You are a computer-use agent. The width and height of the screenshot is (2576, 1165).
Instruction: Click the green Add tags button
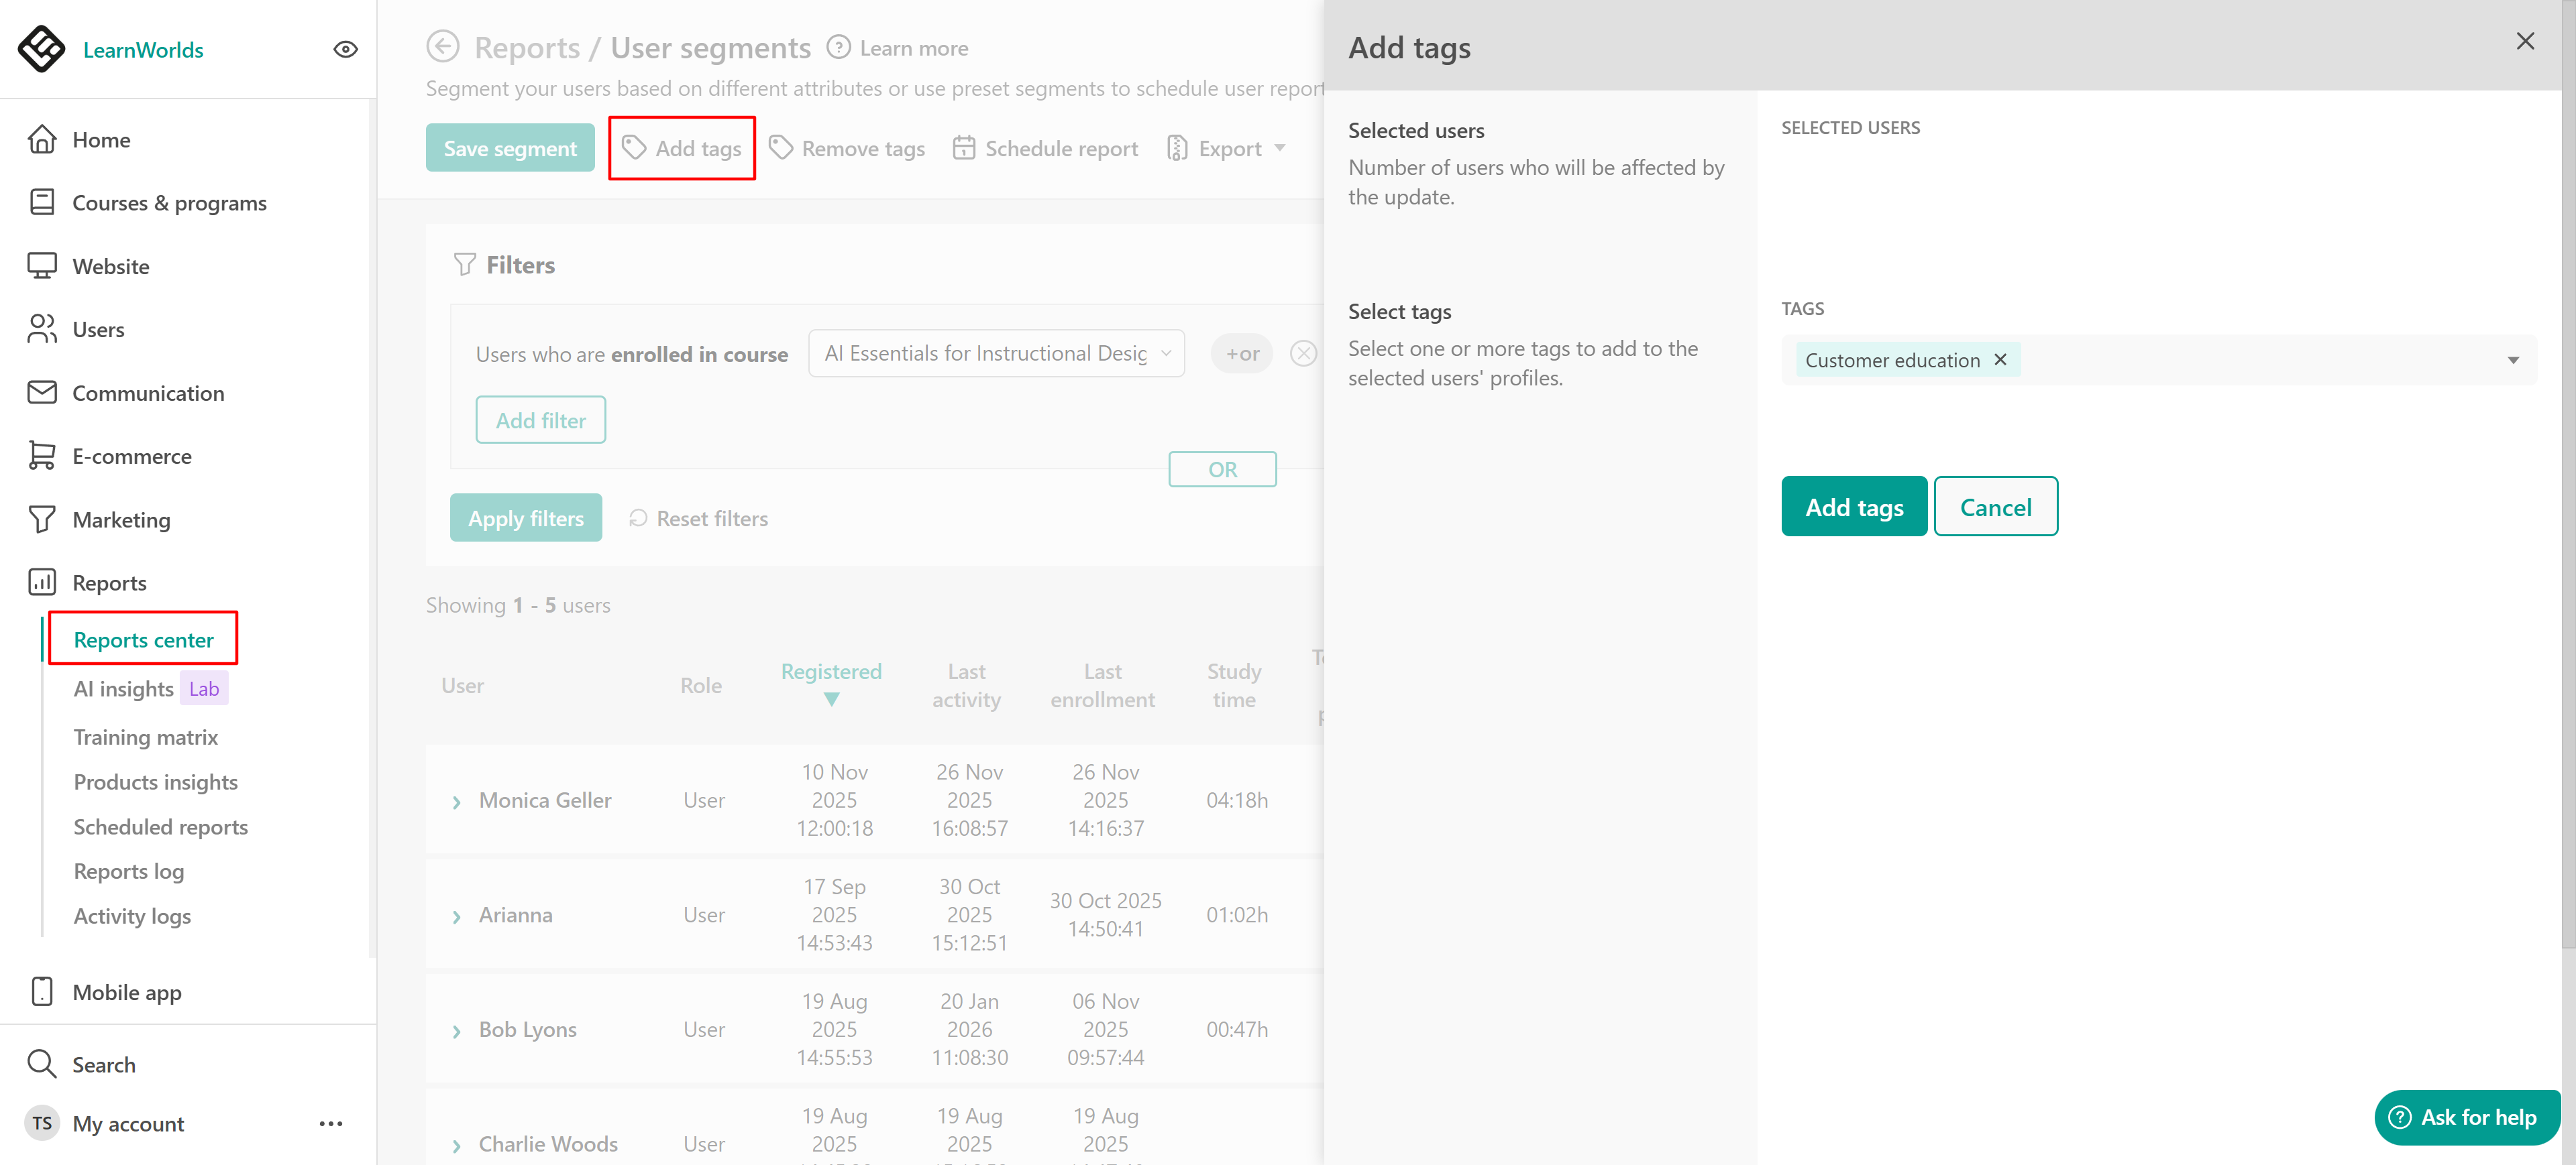click(1853, 507)
